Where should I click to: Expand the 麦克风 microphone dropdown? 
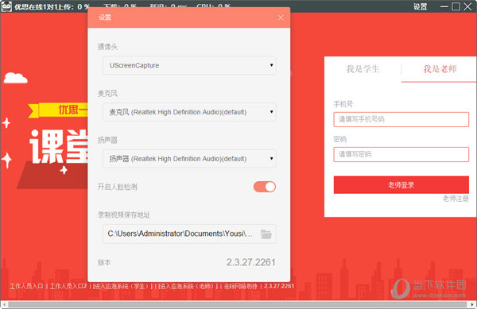tap(189, 112)
